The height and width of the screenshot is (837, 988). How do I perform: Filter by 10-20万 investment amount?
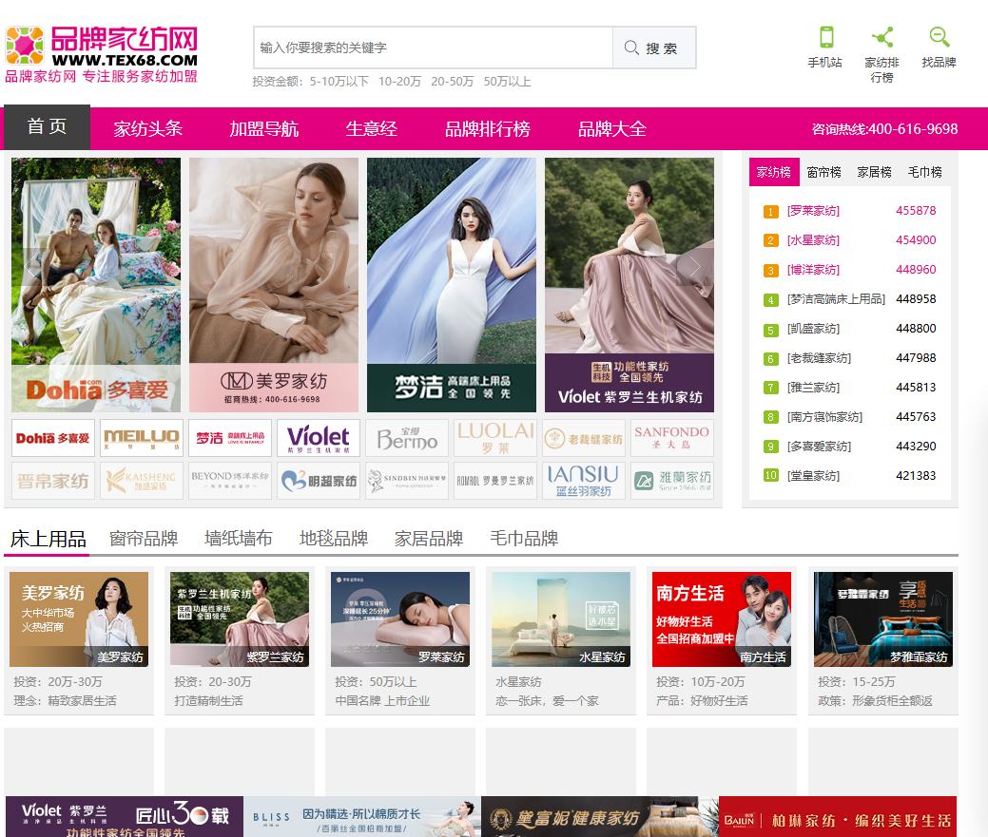pyautogui.click(x=399, y=82)
